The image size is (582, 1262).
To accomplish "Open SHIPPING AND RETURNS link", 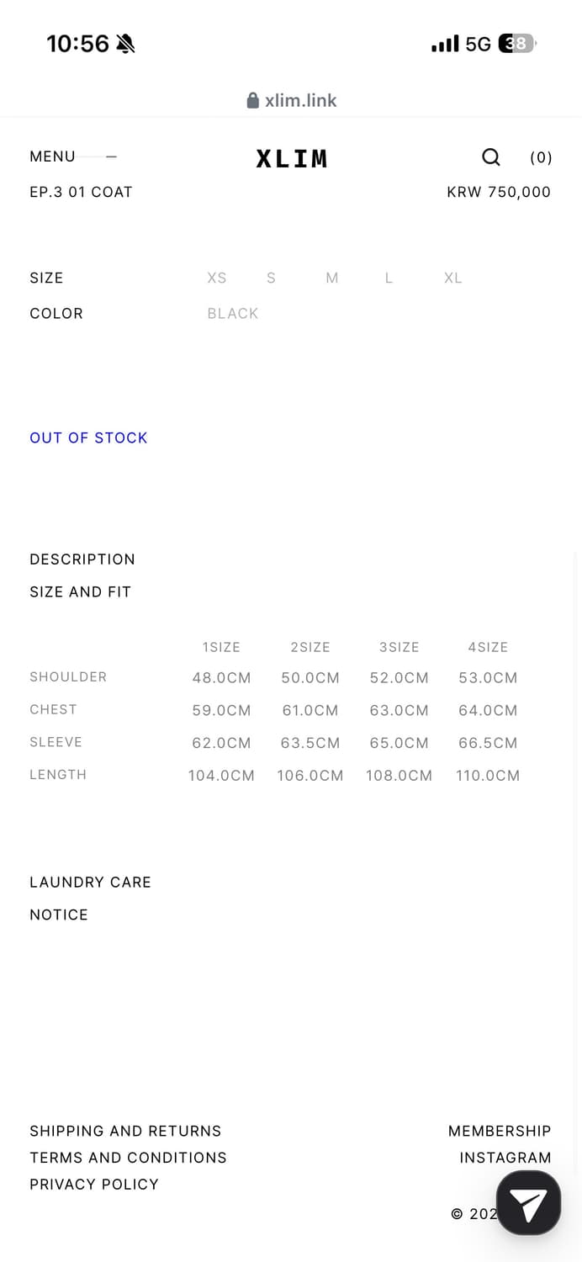I will click(x=125, y=1131).
